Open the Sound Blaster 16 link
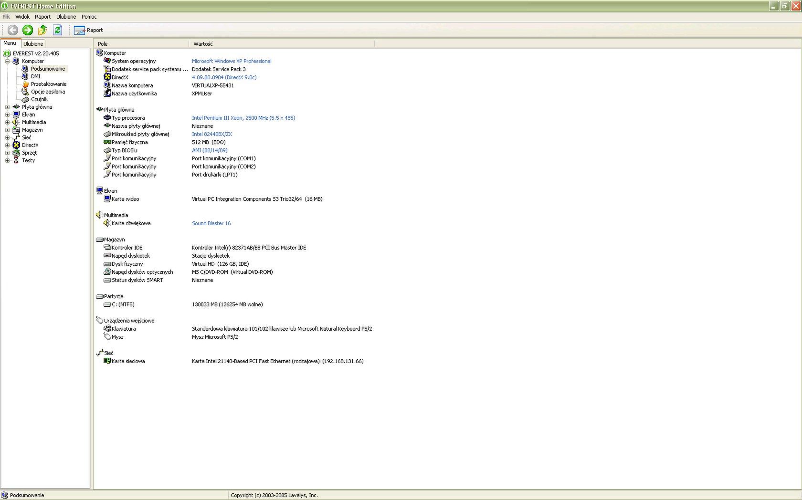802x500 pixels. point(211,223)
